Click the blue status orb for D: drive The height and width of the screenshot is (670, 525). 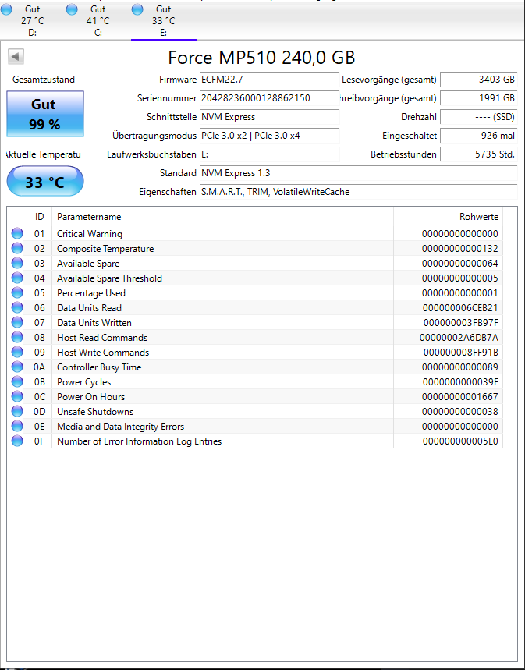(6, 9)
